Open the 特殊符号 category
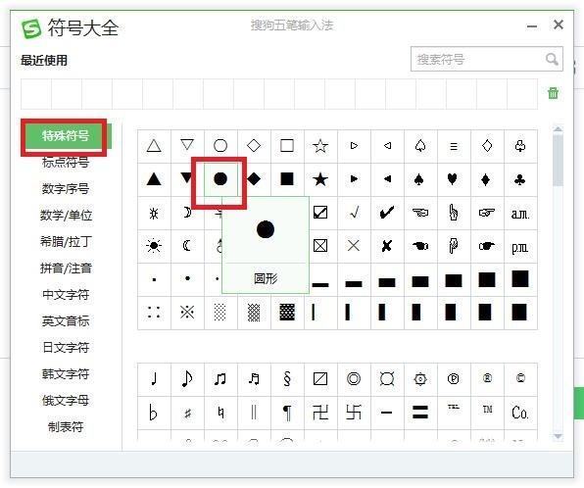This screenshot has width=584, height=488. [x=66, y=136]
